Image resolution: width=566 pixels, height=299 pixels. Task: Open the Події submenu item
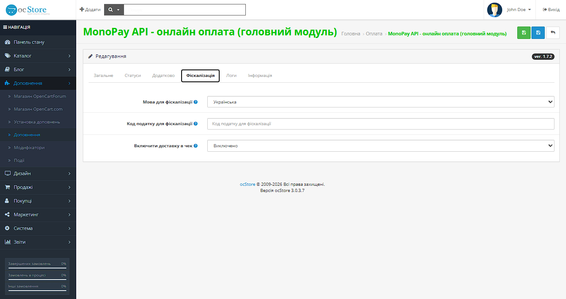[38, 160]
